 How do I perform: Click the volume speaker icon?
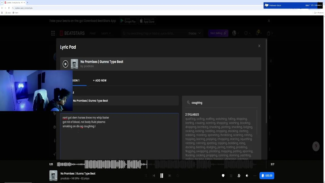tap(247, 176)
